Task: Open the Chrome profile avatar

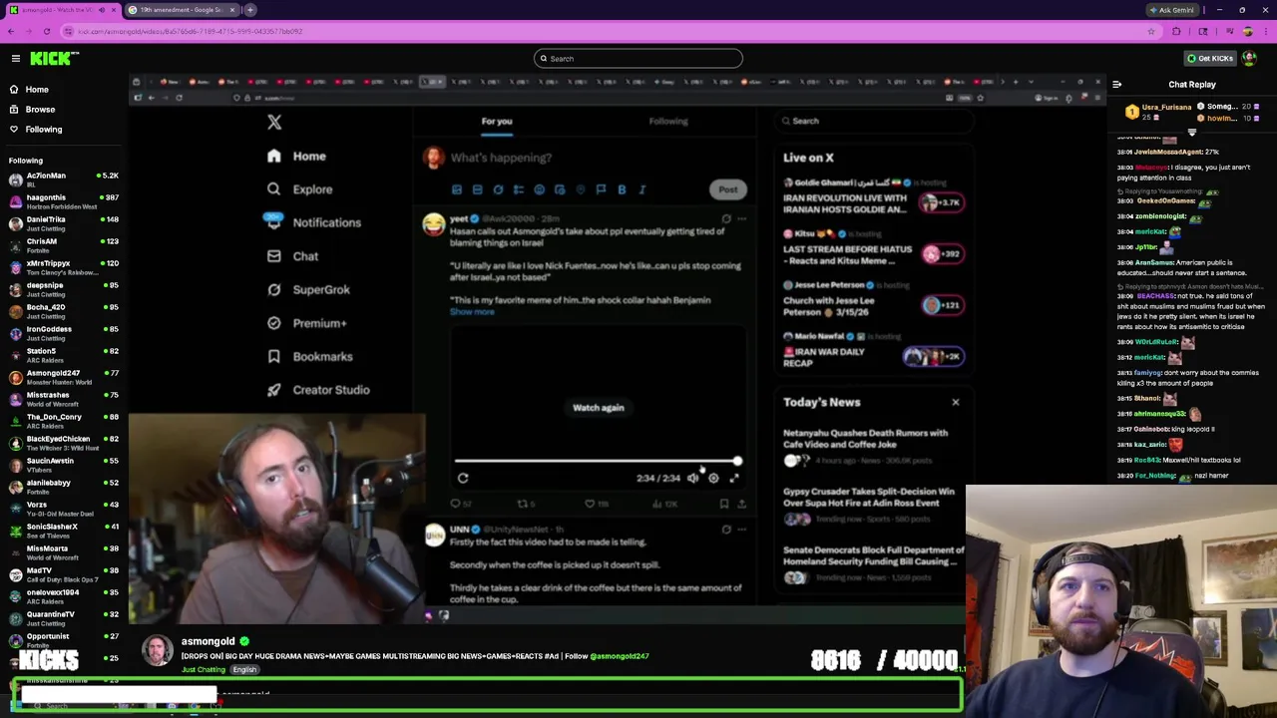Action: coord(1247,31)
